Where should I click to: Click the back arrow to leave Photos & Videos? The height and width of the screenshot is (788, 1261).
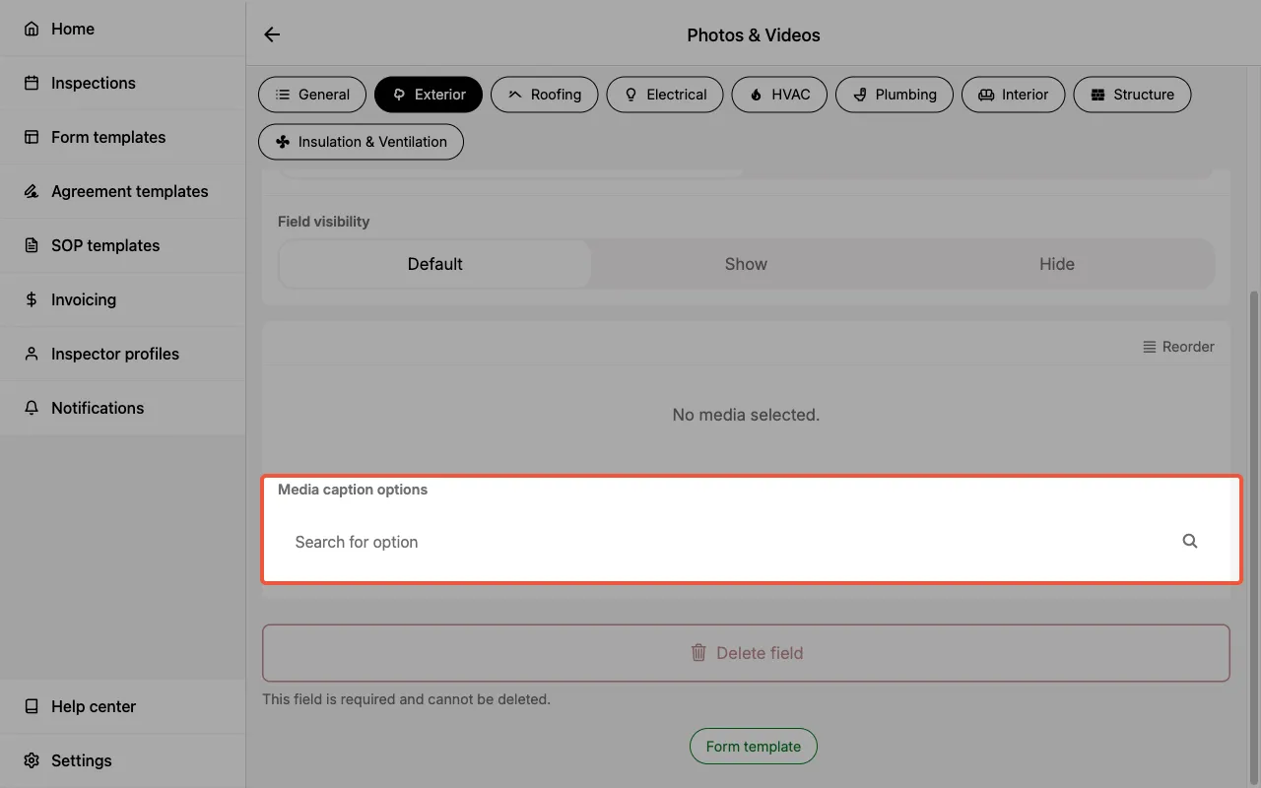(x=272, y=33)
